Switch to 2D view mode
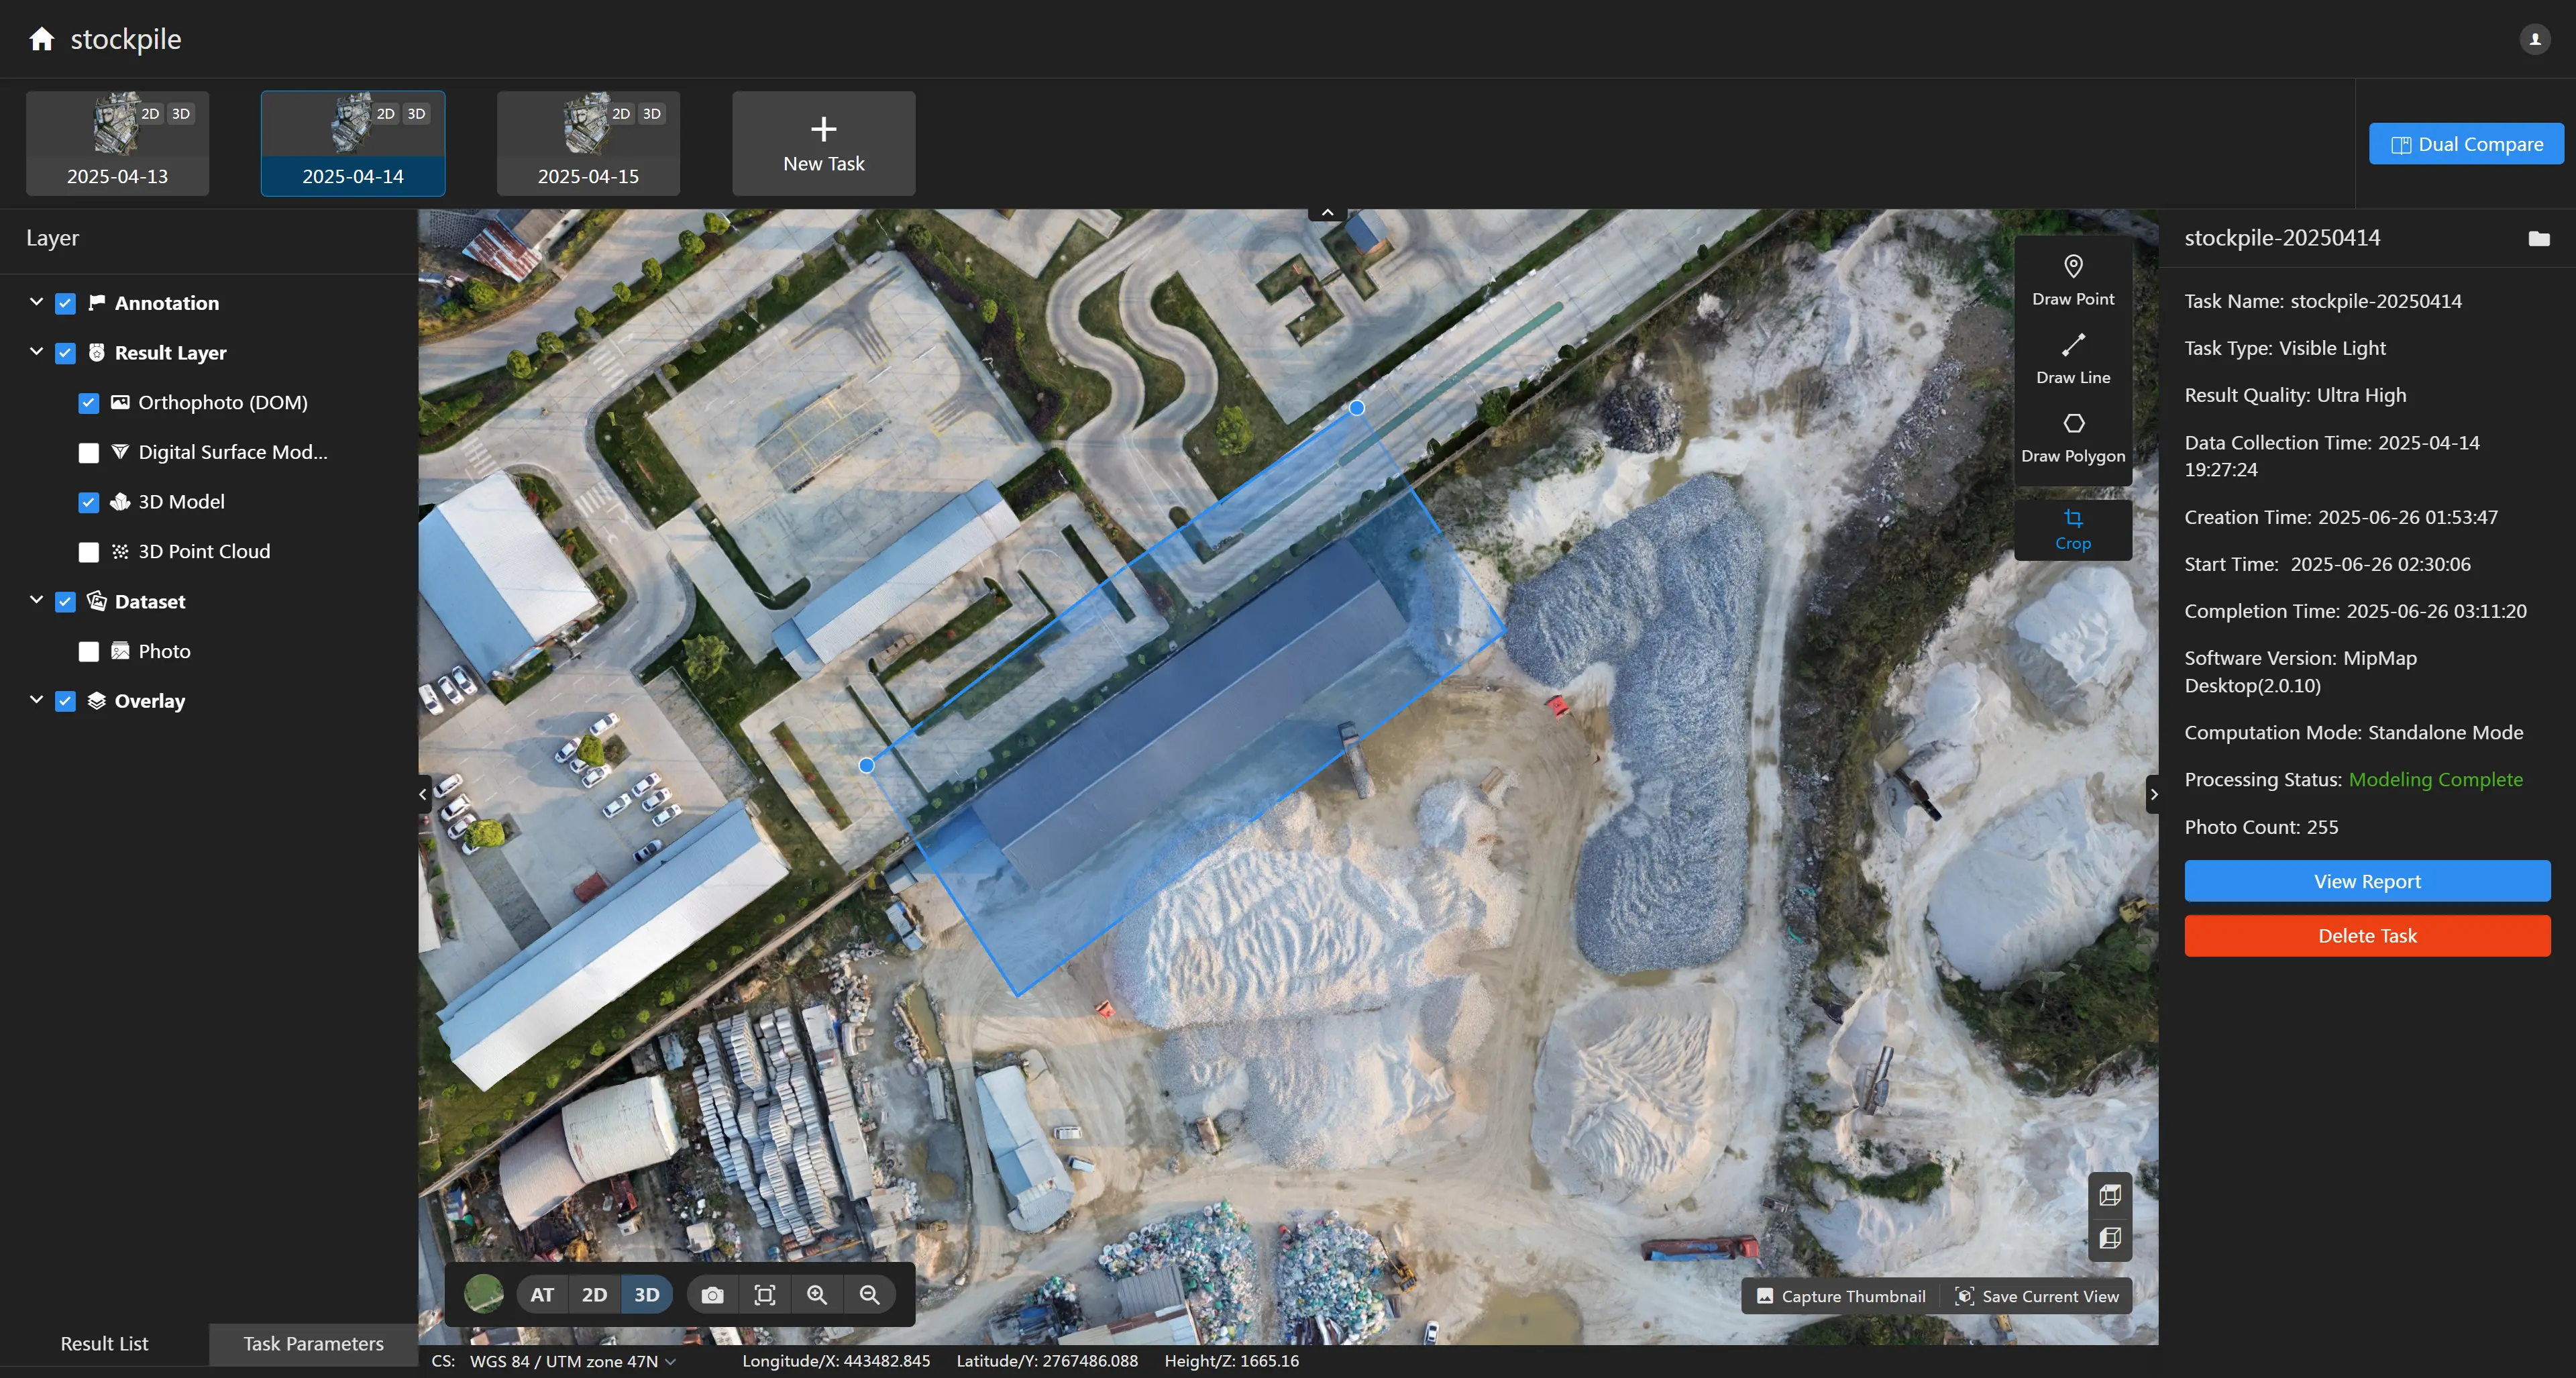The width and height of the screenshot is (2576, 1378). point(594,1294)
